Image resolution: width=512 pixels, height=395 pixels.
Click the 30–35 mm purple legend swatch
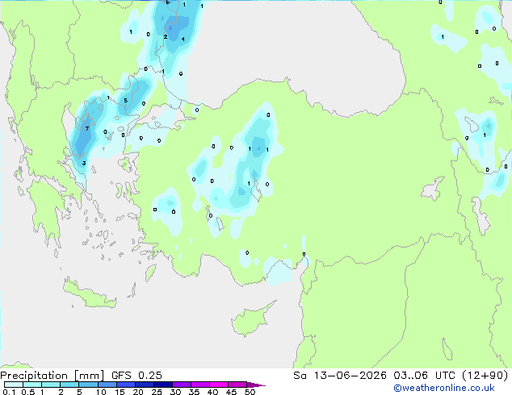coord(181,385)
